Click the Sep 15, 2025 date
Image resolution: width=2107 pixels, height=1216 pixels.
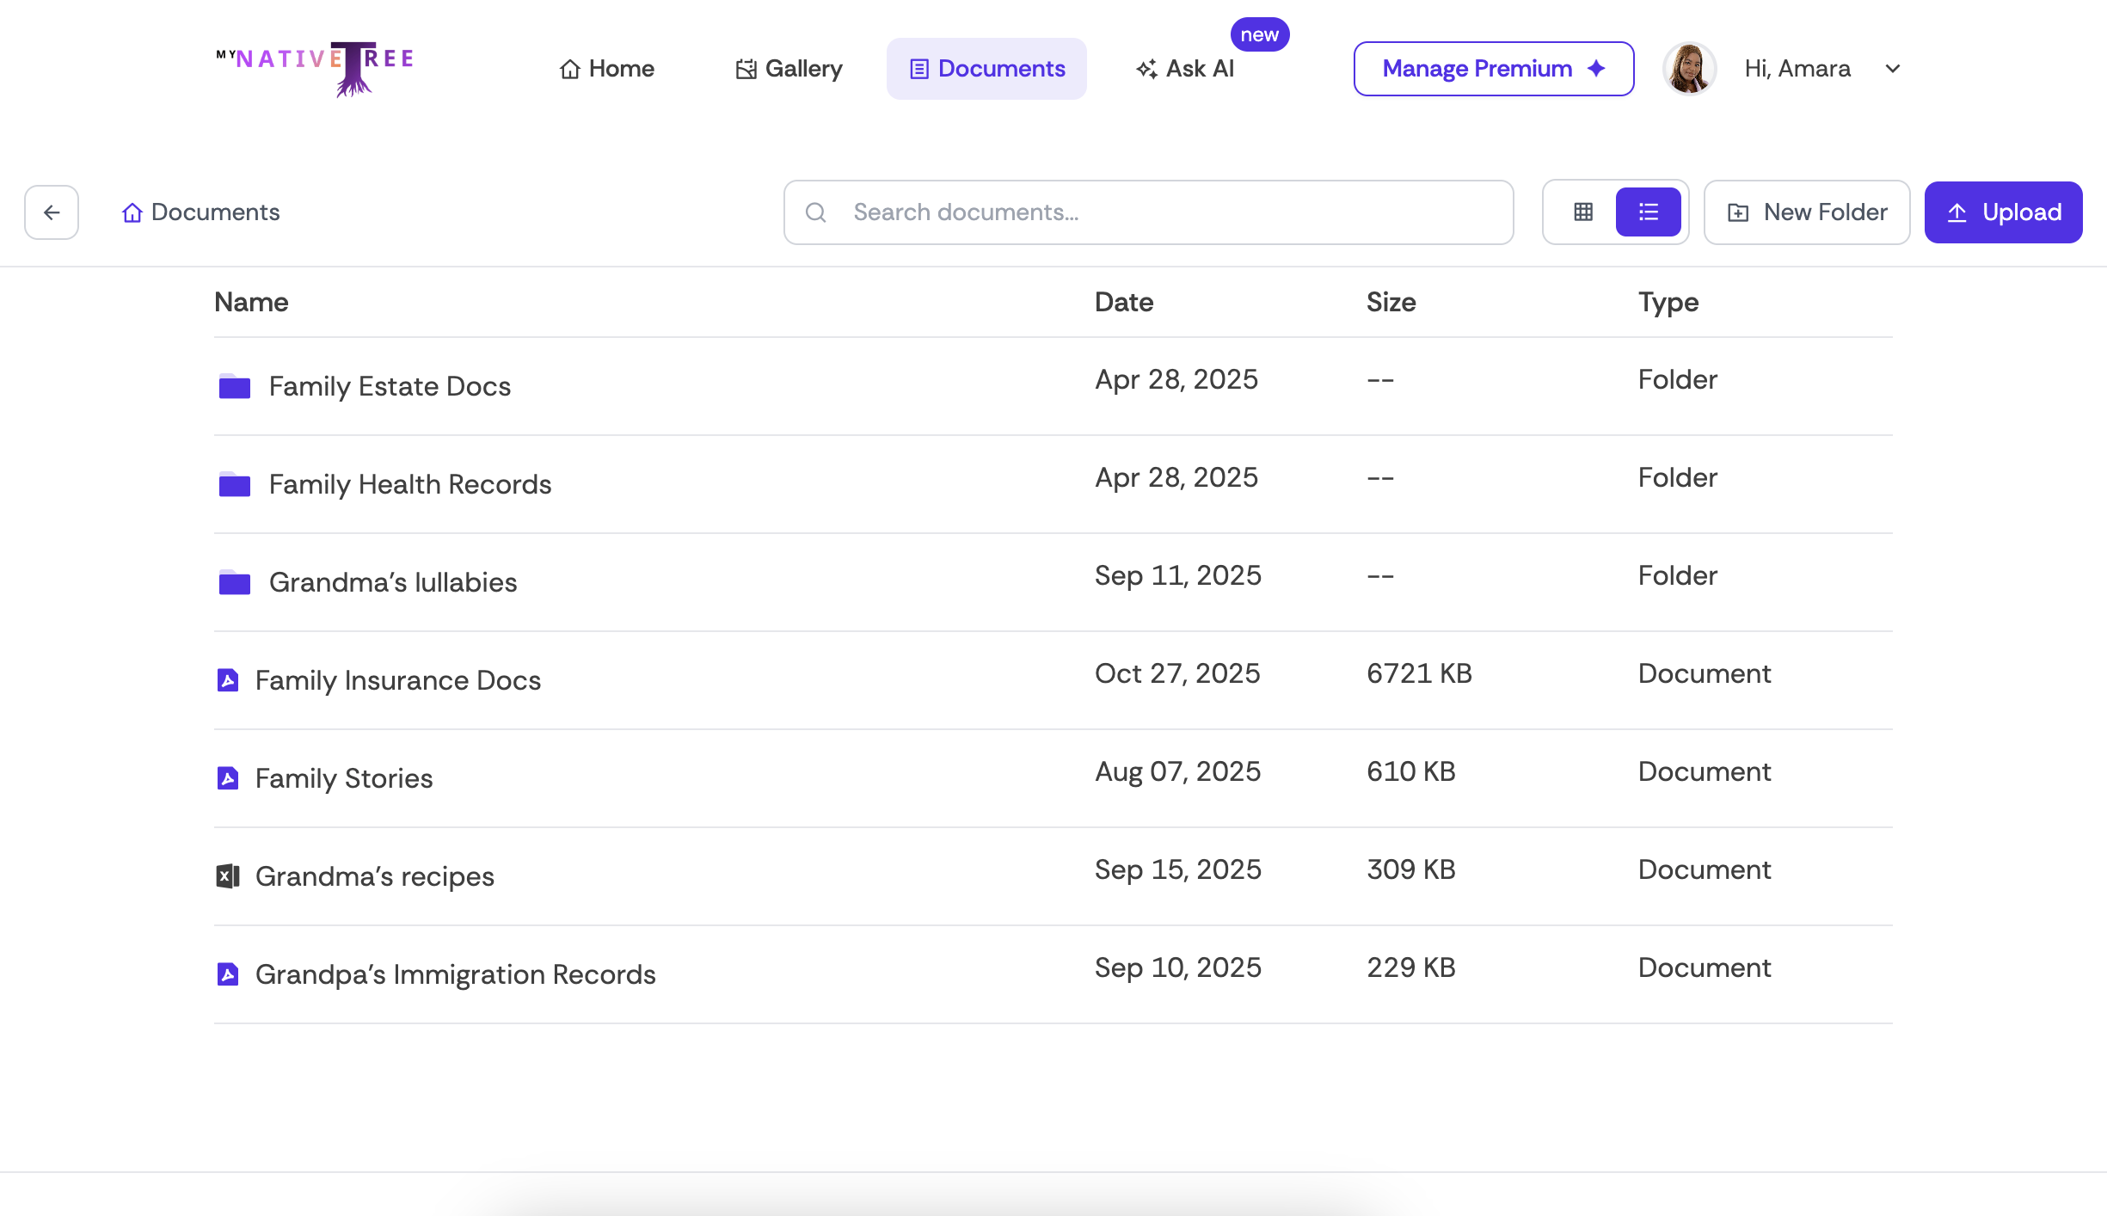point(1178,869)
